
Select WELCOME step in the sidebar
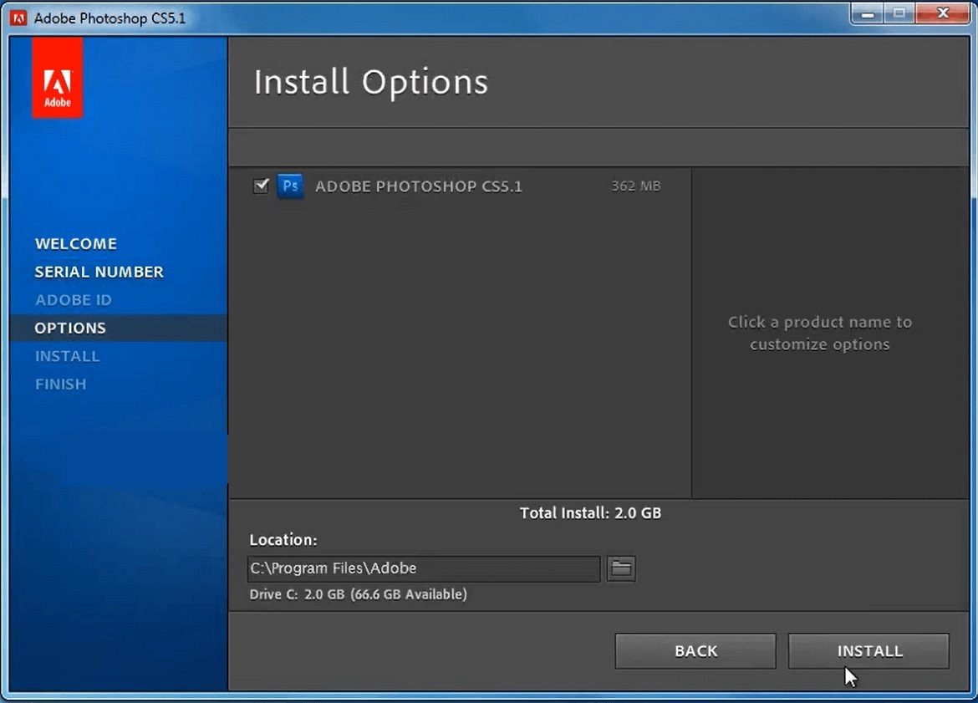pyautogui.click(x=76, y=244)
